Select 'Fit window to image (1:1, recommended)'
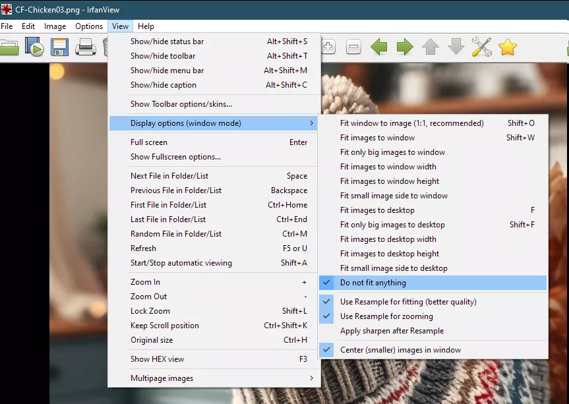569x404 pixels. (x=411, y=123)
